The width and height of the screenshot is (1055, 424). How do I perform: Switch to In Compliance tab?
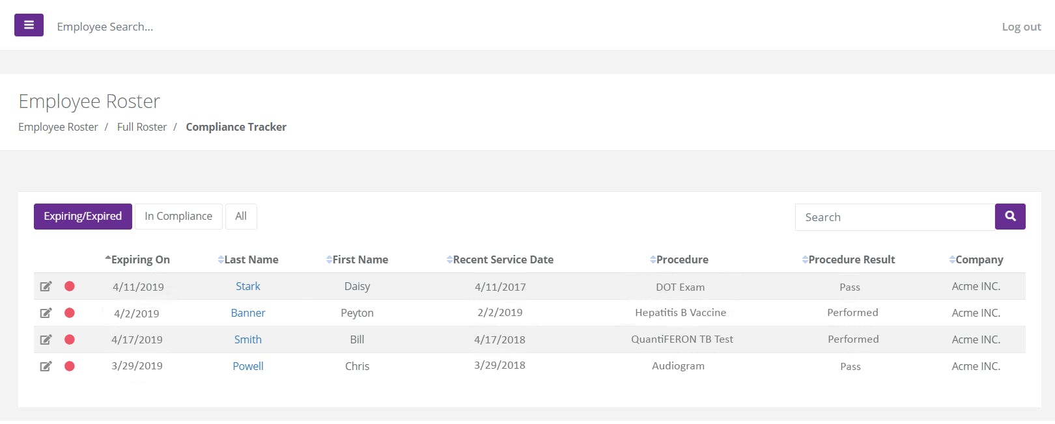[178, 217]
